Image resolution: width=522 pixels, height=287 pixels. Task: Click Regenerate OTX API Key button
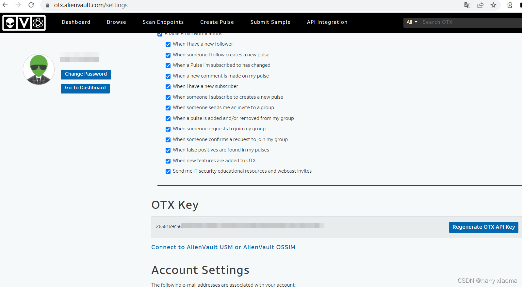[483, 227]
